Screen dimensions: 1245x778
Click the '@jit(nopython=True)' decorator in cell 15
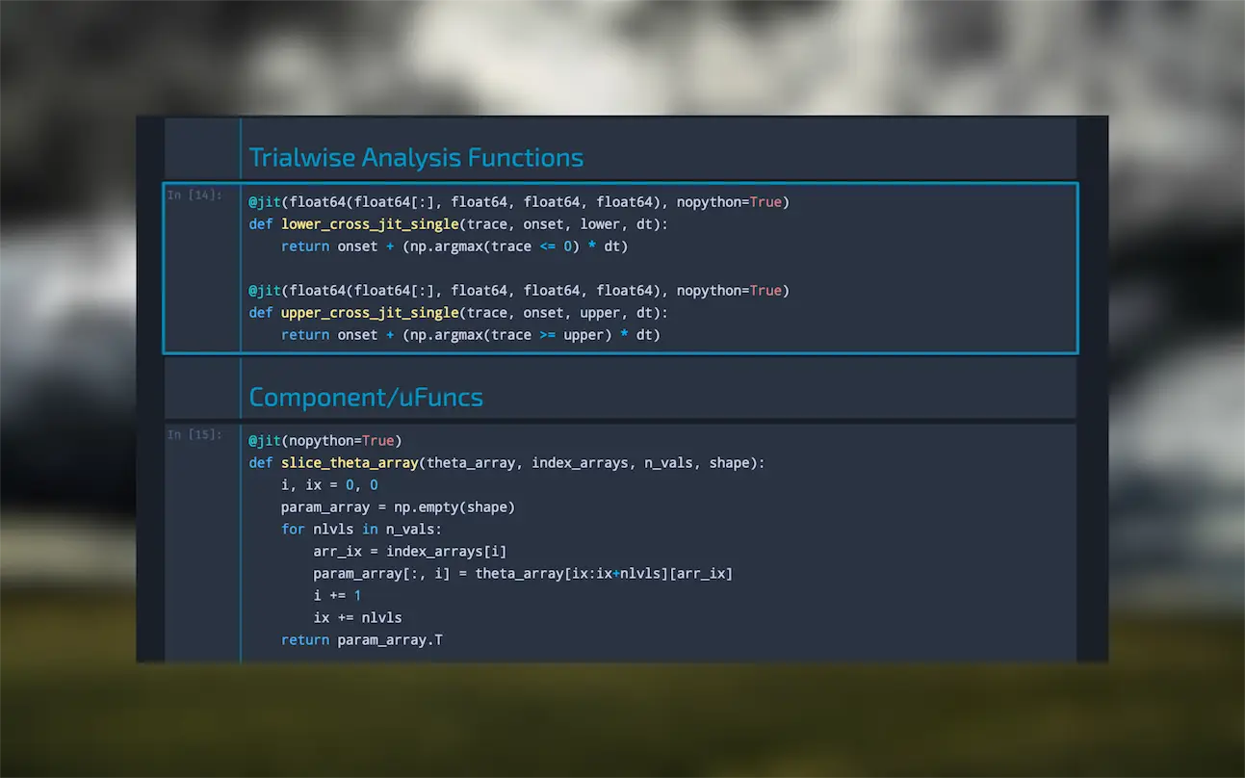click(324, 441)
